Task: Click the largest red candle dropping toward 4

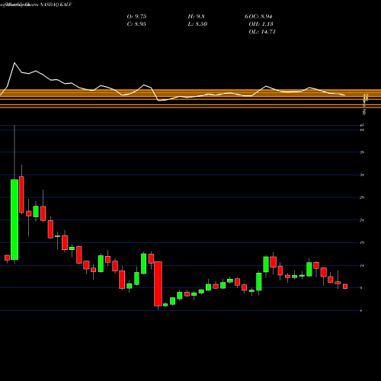Action: tap(158, 283)
